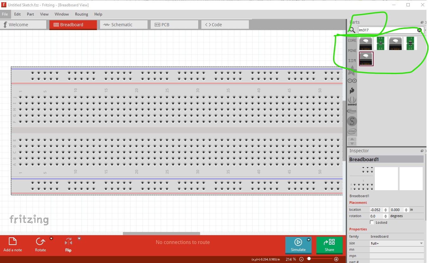
Task: Click the parts search magnifier icon
Action: pos(352,30)
